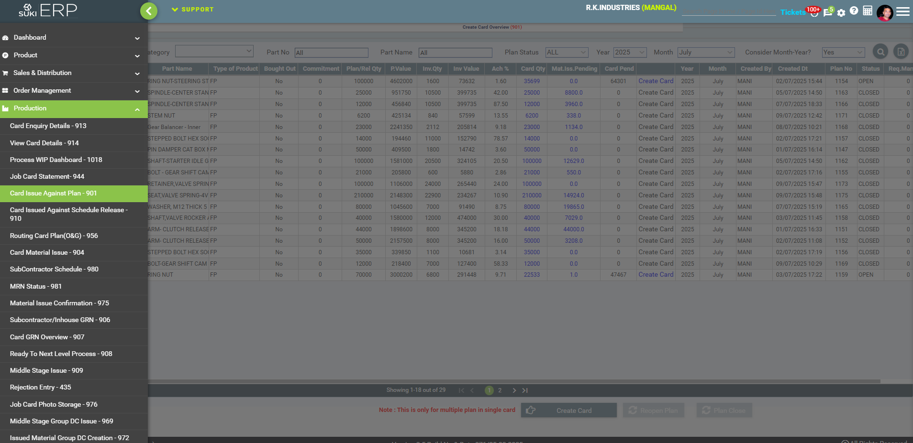Jump to the last page in pagination
This screenshot has height=443, width=913.
pos(525,390)
